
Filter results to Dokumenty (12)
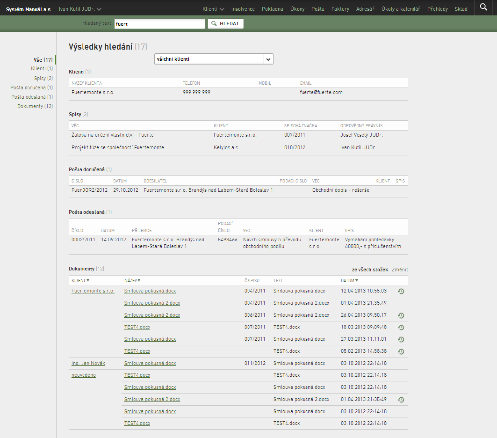pyautogui.click(x=35, y=106)
